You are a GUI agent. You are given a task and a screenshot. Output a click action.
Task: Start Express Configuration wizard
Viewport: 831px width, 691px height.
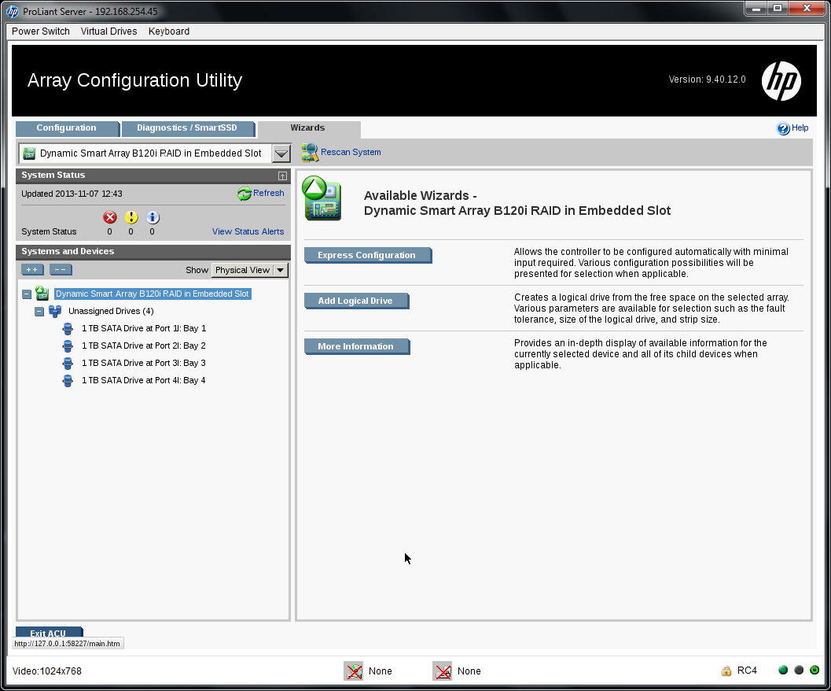[x=367, y=255]
